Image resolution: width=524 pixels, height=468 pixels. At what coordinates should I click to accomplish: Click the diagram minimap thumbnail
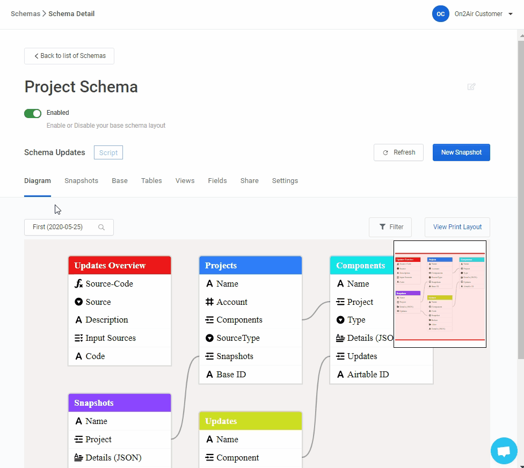tap(440, 294)
